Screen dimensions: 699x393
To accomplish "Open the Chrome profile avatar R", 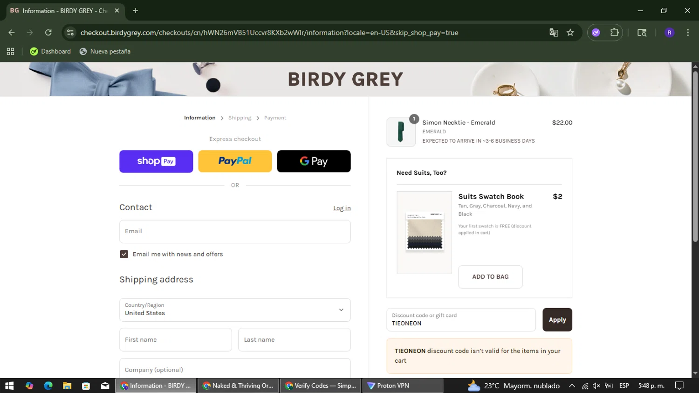I will (x=669, y=33).
